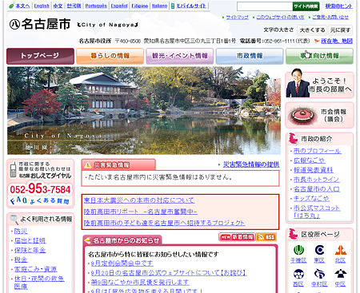Screen dimensions: 360x293
Task: Click the city council chamber image
Action: pyautogui.click(x=302, y=115)
